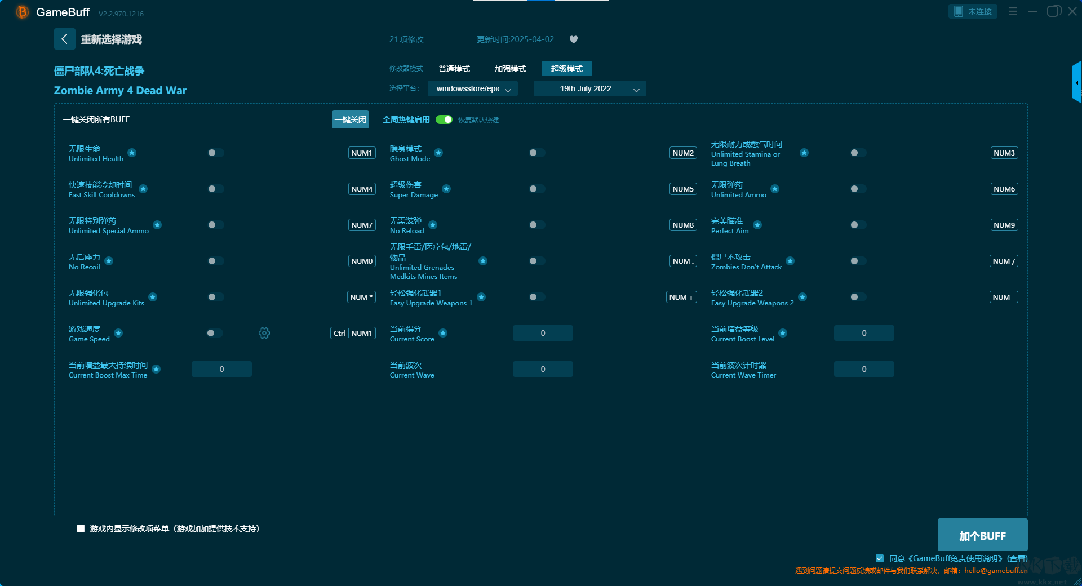Screen dimensions: 1082x586
Task: Click the star icon next to Ghost Mode
Action: [x=438, y=153]
